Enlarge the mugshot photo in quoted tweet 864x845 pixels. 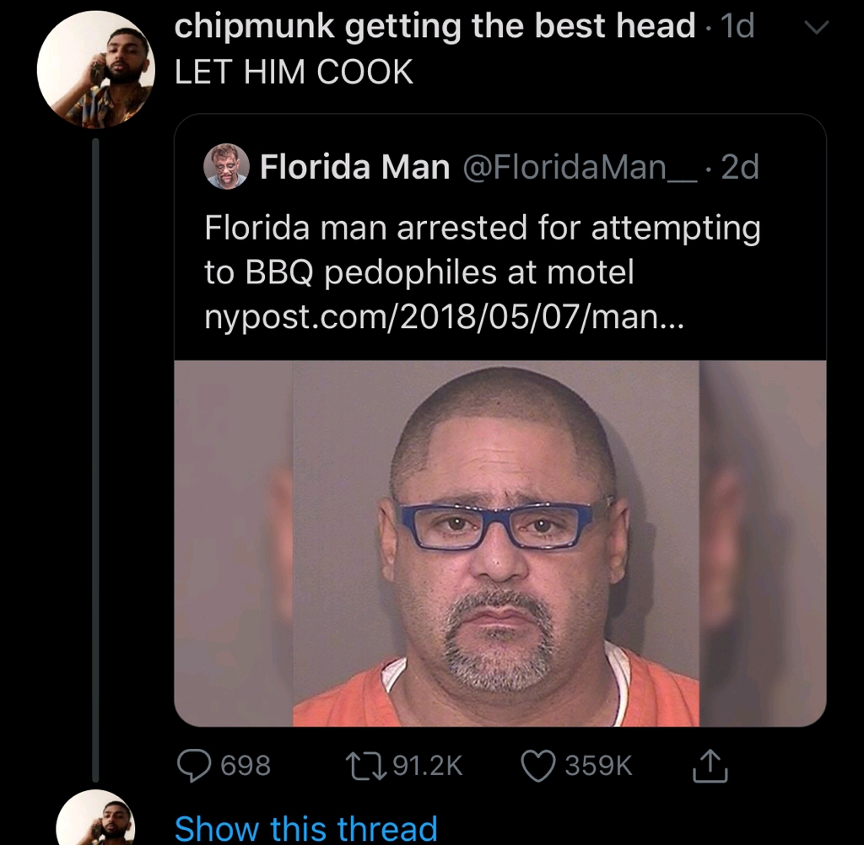tap(499, 543)
